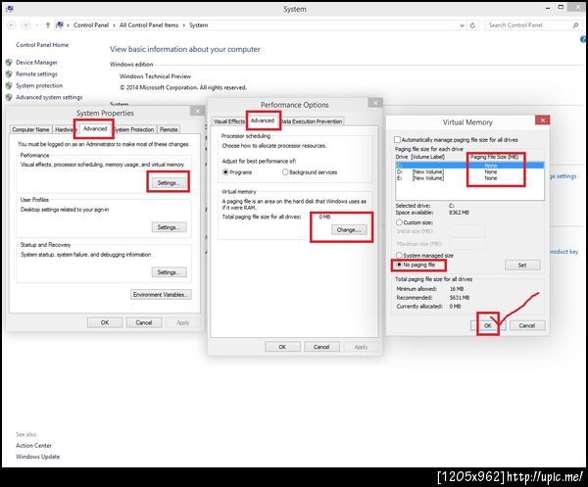Screen dimensions: 588x487
Task: Click the shield icon next to Remote settings
Action: [9, 73]
